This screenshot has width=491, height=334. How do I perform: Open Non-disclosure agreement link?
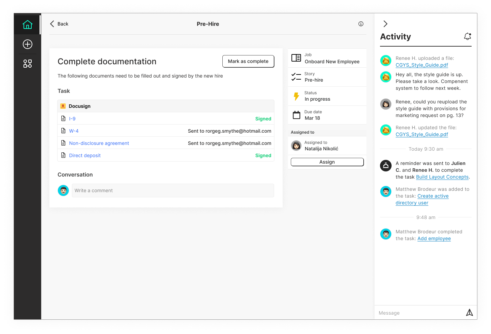pyautogui.click(x=99, y=143)
